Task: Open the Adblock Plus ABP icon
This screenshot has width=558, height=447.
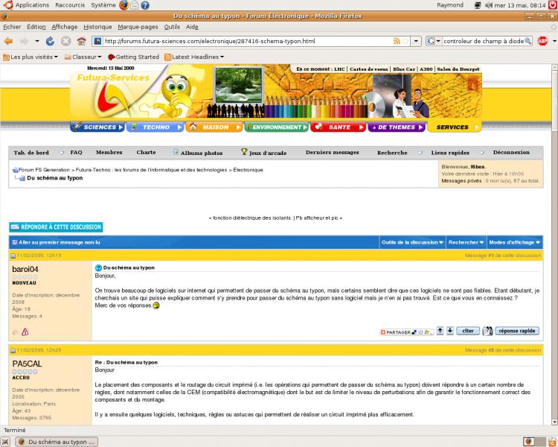Action: click(542, 42)
